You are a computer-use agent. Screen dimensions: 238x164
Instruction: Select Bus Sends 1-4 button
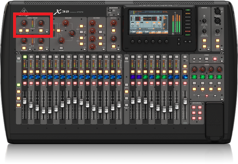(x=100, y=26)
